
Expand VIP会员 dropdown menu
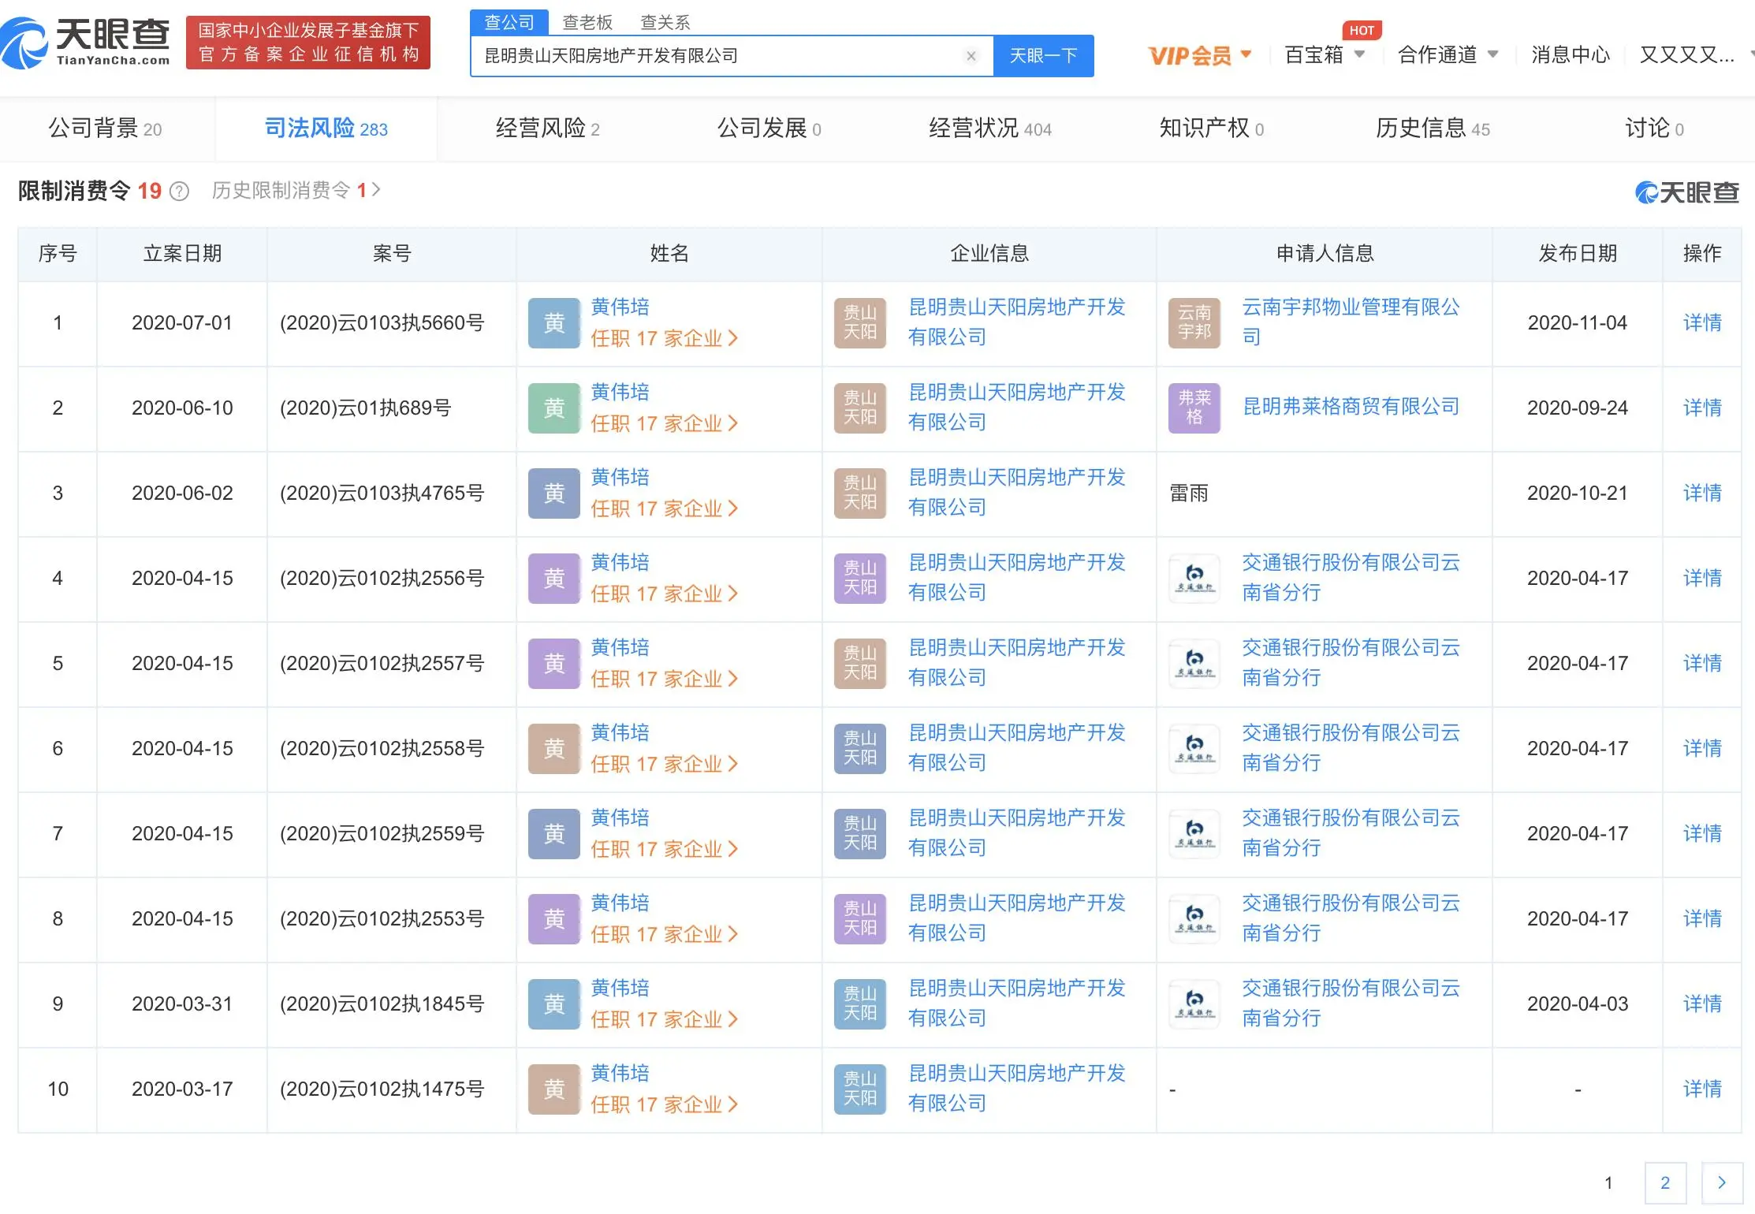point(1200,55)
